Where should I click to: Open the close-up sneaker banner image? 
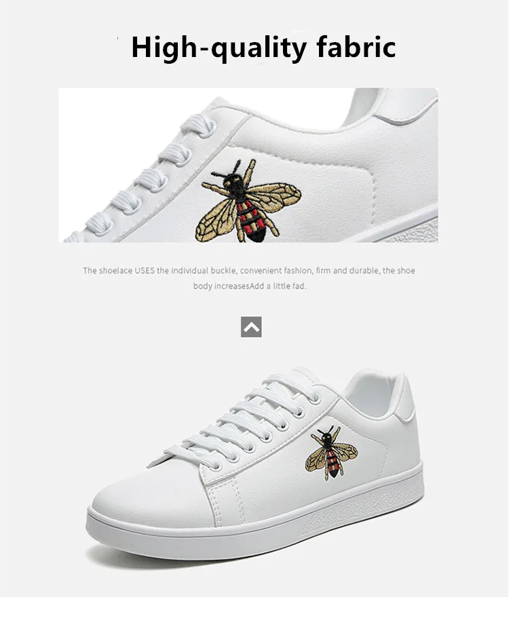coord(248,165)
